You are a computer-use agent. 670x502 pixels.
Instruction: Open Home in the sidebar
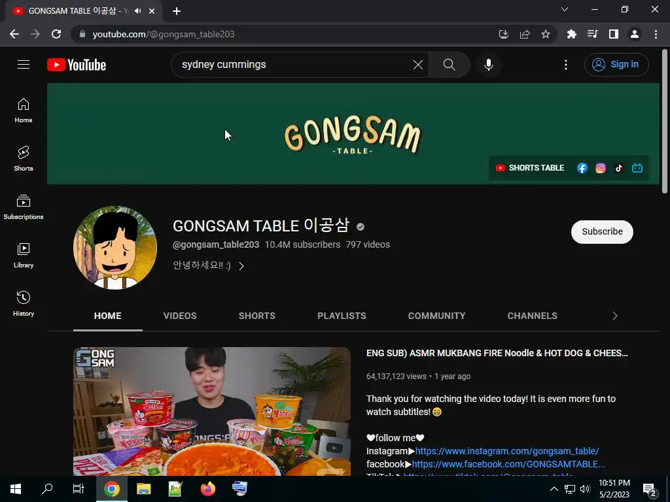click(24, 110)
